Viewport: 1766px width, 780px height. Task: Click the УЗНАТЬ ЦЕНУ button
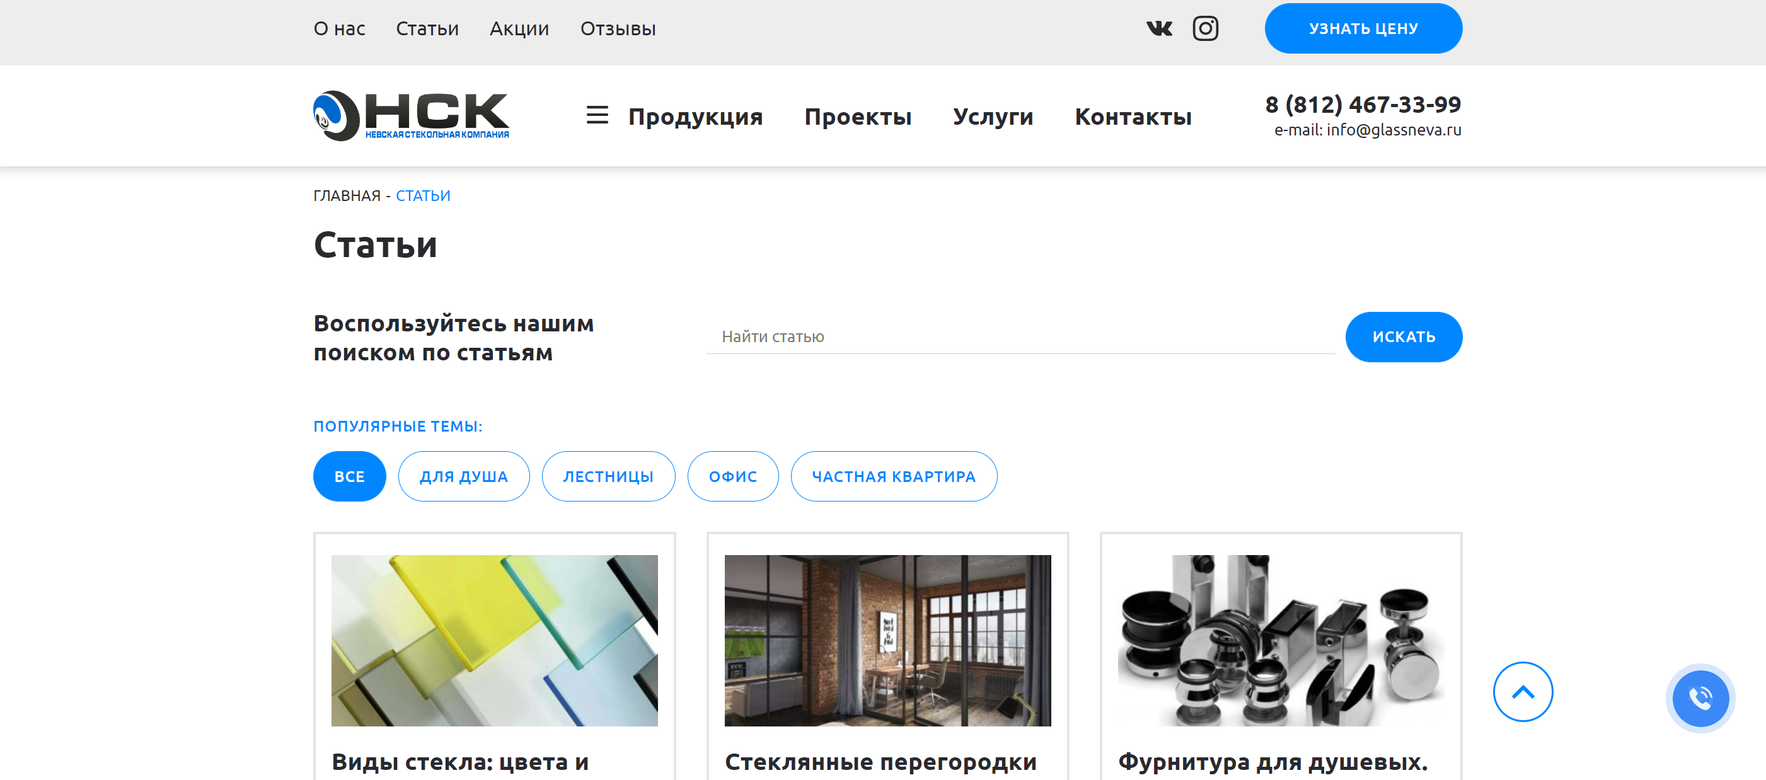click(1363, 29)
